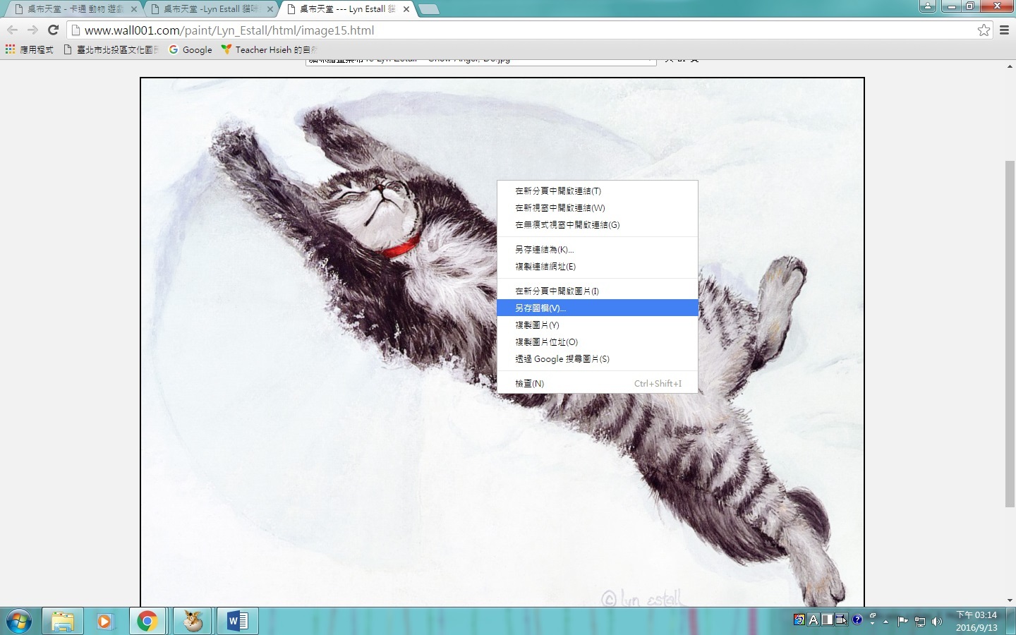Choose 在無痕式視窗中開啟連結(G)
Viewport: 1016px width, 635px height.
[x=598, y=224]
